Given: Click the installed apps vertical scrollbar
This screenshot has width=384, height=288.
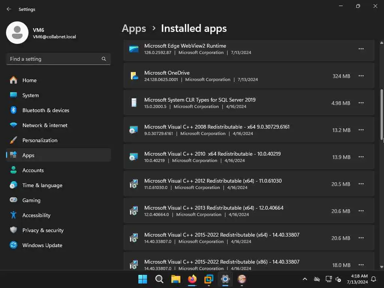Looking at the screenshot, I should click(382, 114).
